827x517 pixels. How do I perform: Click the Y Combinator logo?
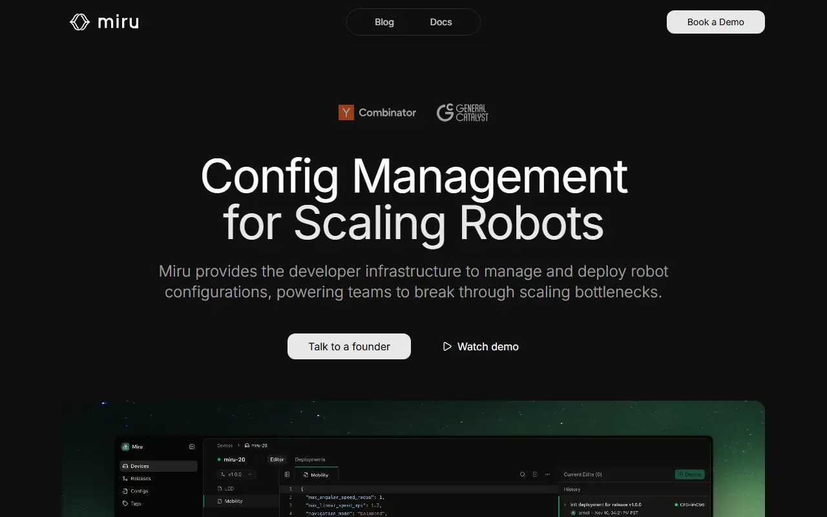point(377,112)
